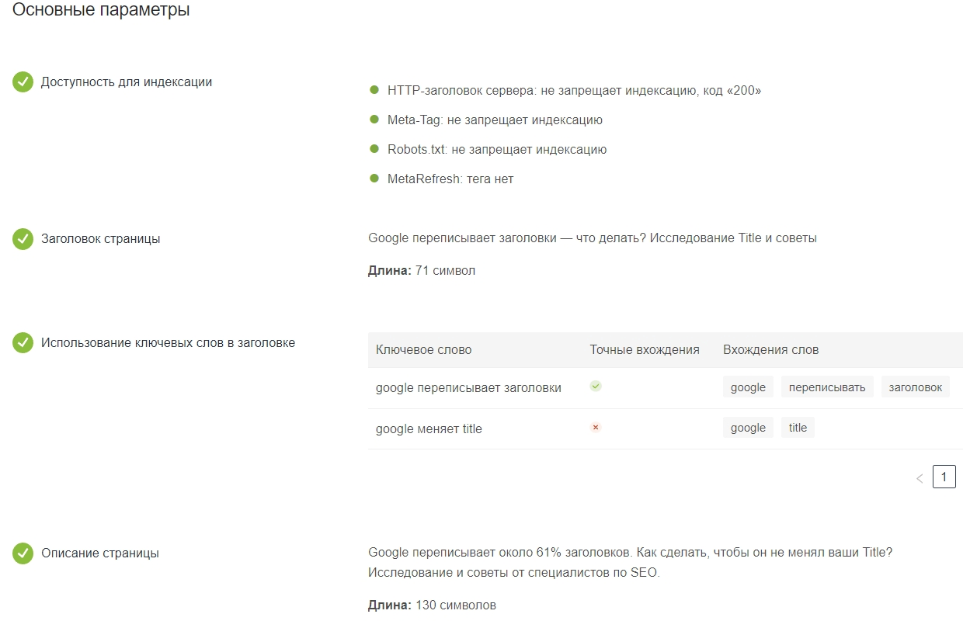Click the Вхождения слов column header
Image resolution: width=963 pixels, height=621 pixels.
click(770, 349)
